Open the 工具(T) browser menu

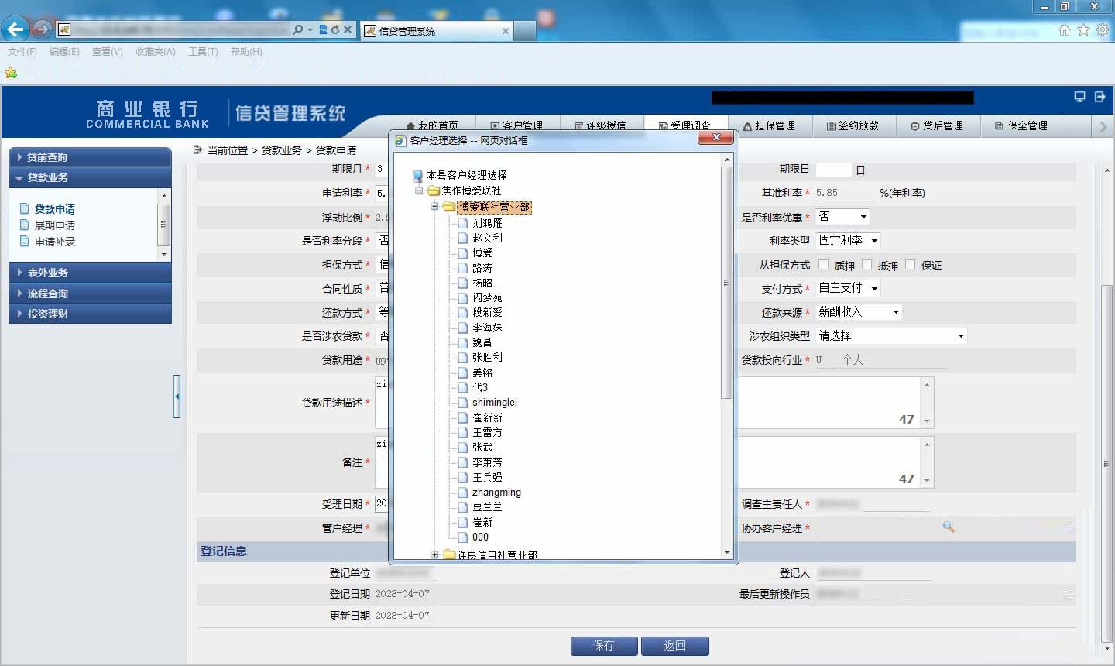pyautogui.click(x=203, y=52)
